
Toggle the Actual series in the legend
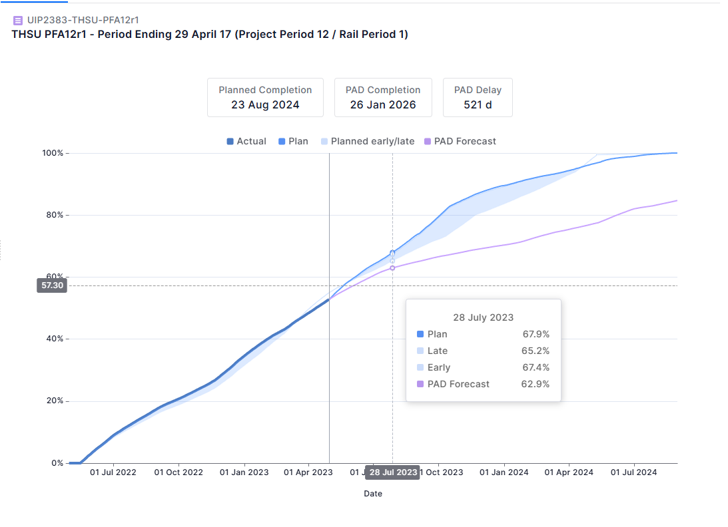click(246, 141)
